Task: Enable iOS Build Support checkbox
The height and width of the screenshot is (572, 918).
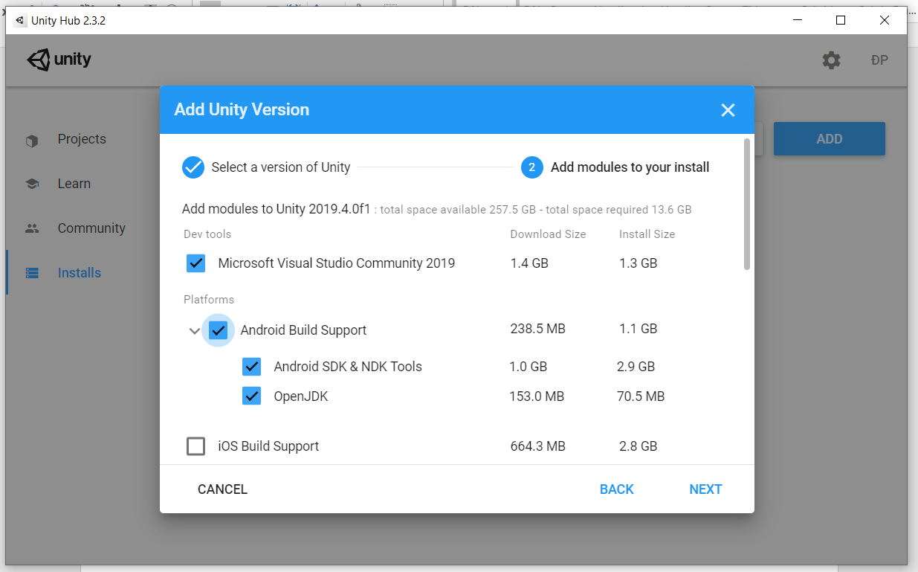Action: [196, 446]
